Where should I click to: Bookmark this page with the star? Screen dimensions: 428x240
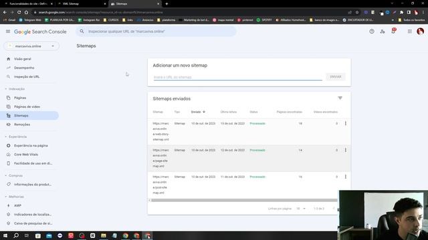(x=357, y=12)
